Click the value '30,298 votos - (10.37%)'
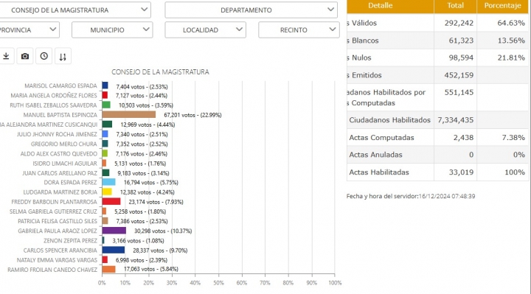 pyautogui.click(x=163, y=231)
